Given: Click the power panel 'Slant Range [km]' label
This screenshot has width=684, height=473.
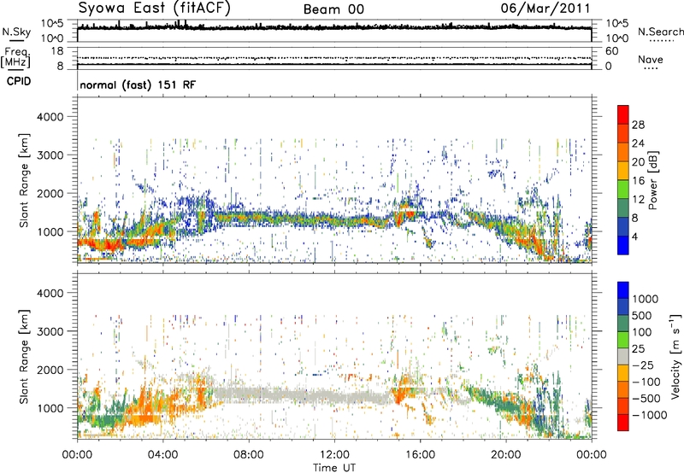Looking at the screenshot, I should (24, 180).
